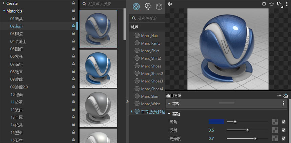Click the lock icon next to 02.车漆
The height and width of the screenshot is (143, 291).
point(73,26)
